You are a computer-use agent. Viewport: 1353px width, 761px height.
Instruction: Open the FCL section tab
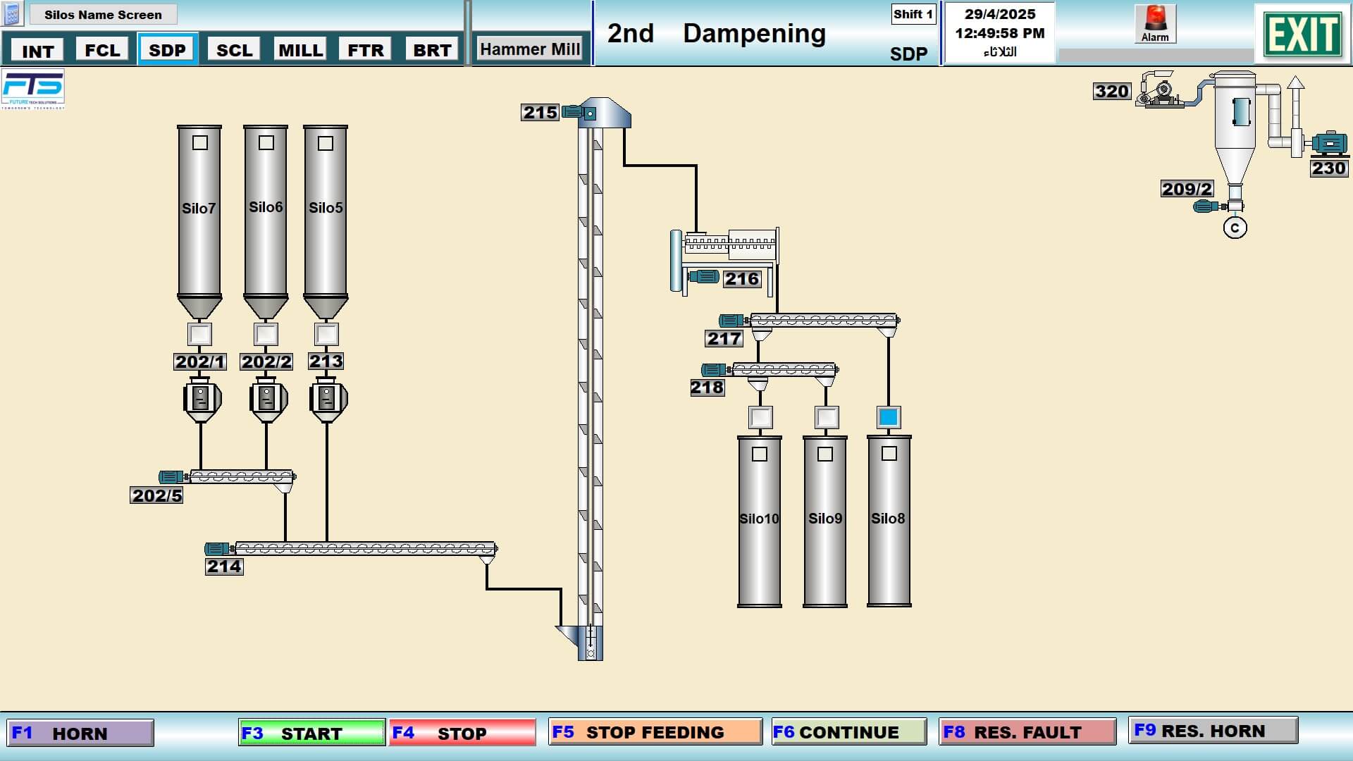(102, 50)
